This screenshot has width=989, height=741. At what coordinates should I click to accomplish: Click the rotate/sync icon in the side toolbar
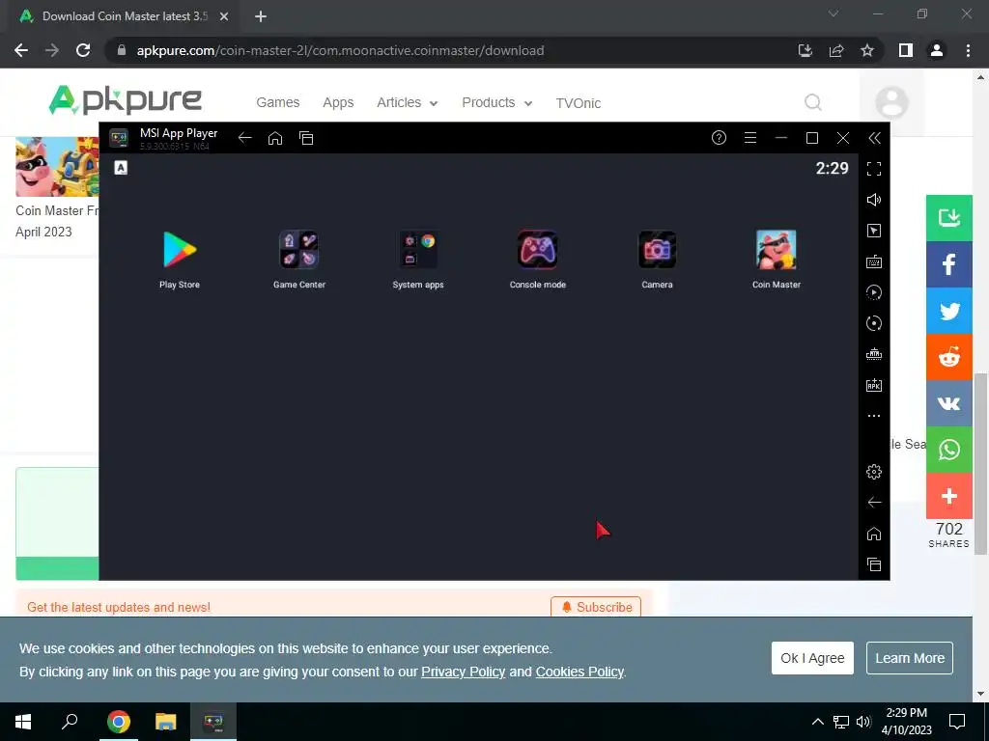click(x=874, y=323)
